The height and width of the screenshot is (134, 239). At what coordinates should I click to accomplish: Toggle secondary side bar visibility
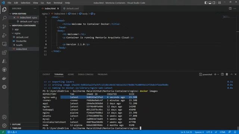pyautogui.click(x=214, y=3)
